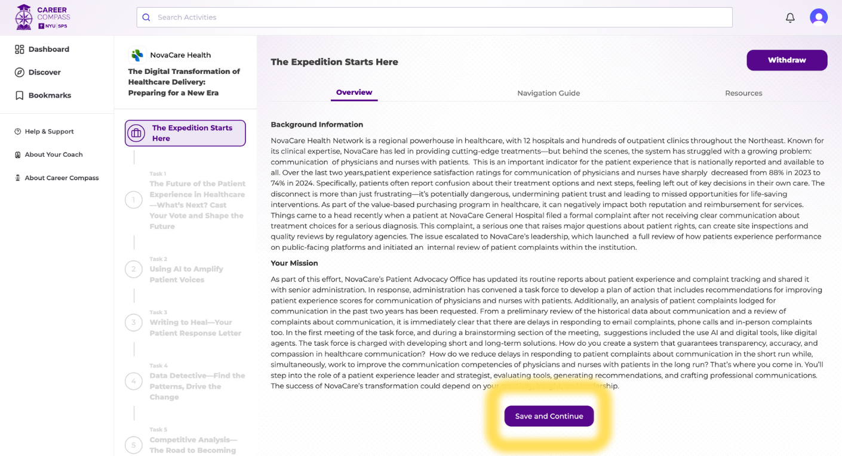Switch to the Navigation Guide tab
The image size is (842, 456).
pyautogui.click(x=548, y=93)
